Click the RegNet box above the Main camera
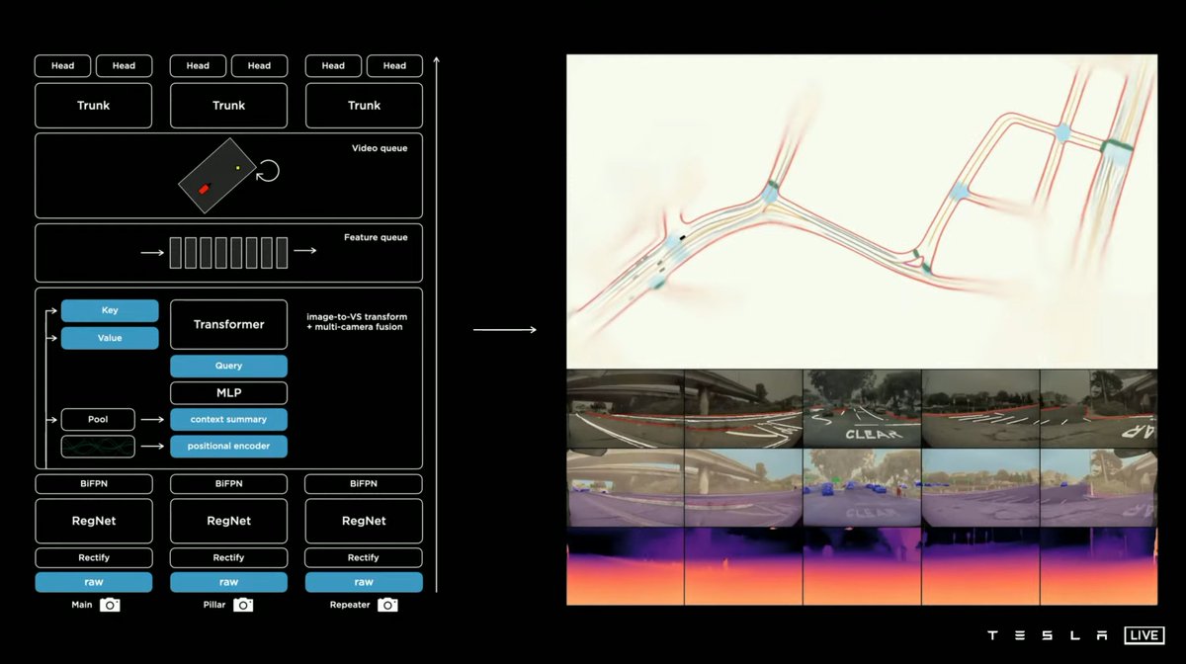The height and width of the screenshot is (664, 1186). (x=93, y=521)
